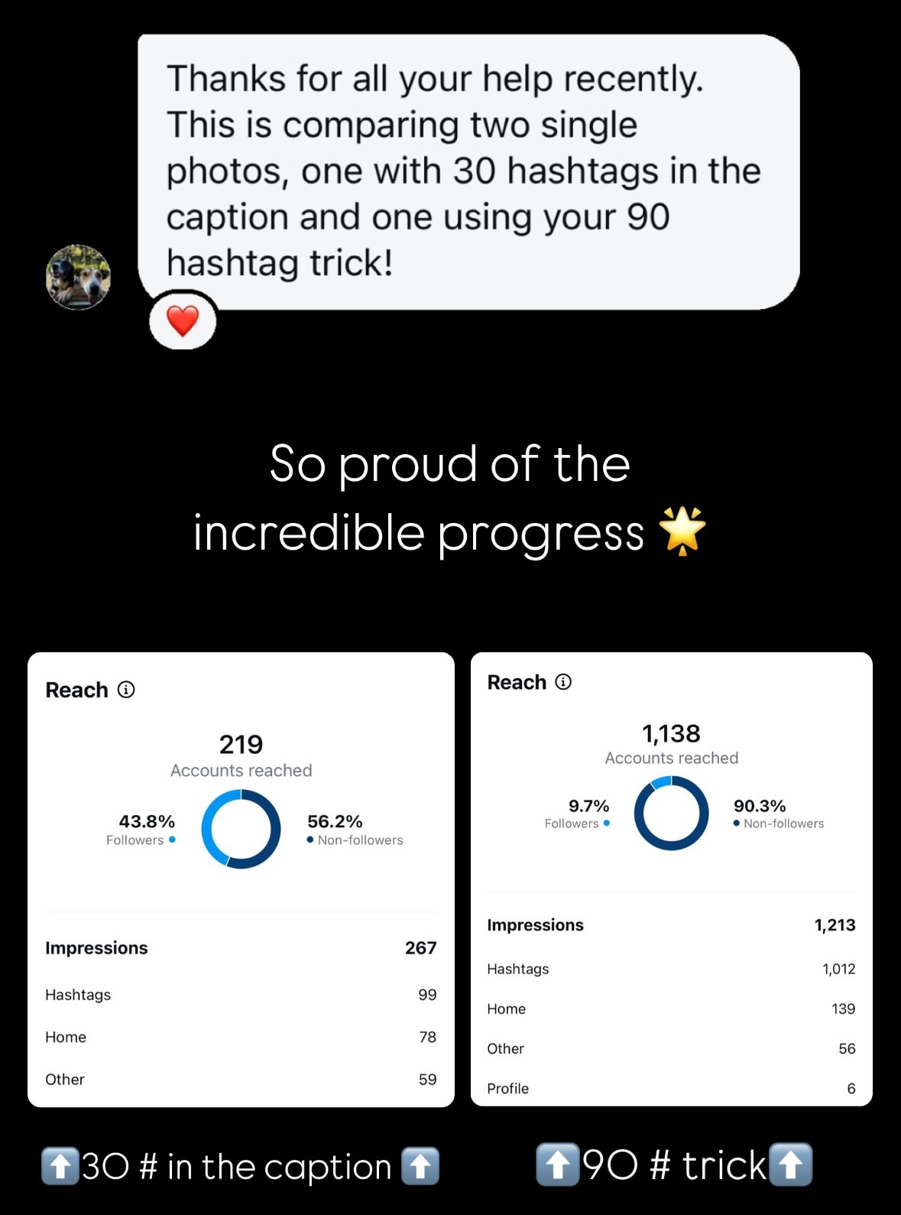This screenshot has height=1215, width=901.
Task: Tap the info icon beside Reach in the 219 accounts card
Action: 126,690
